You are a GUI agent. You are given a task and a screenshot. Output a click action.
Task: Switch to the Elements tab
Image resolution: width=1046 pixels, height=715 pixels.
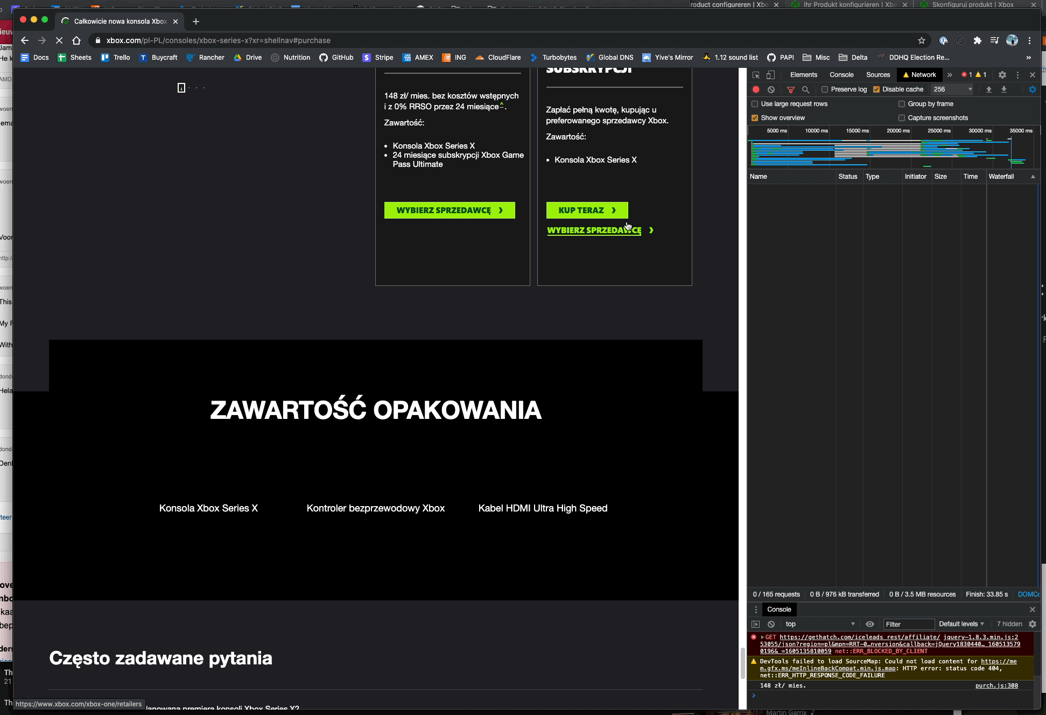coord(803,75)
